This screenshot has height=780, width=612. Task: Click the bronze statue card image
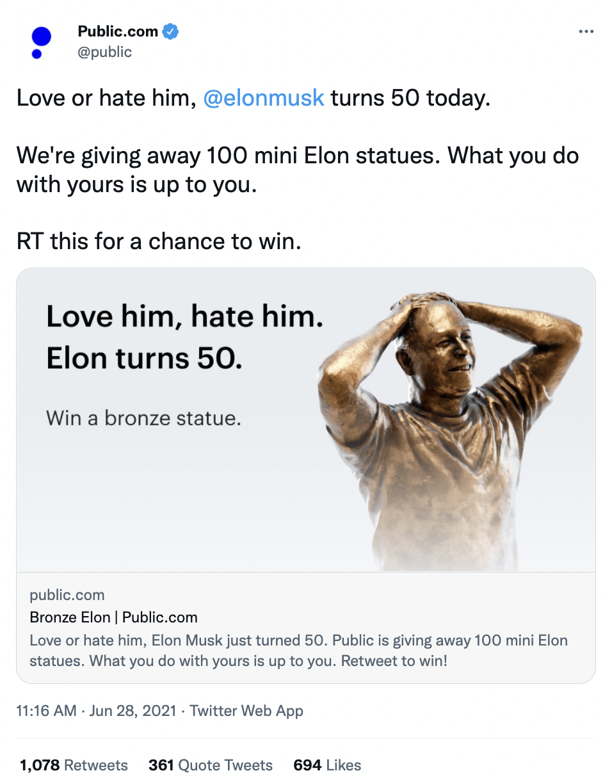pyautogui.click(x=306, y=420)
